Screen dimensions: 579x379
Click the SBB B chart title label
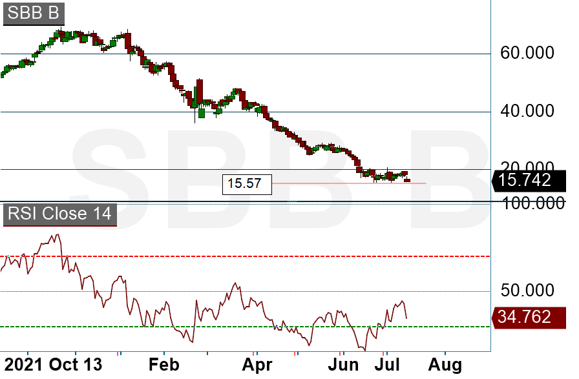(34, 14)
